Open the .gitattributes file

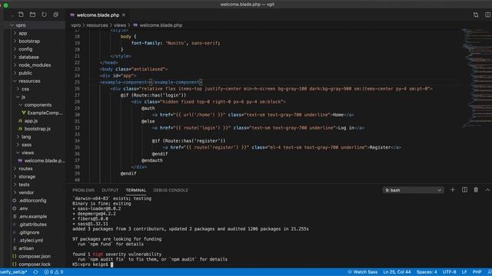(x=29, y=225)
